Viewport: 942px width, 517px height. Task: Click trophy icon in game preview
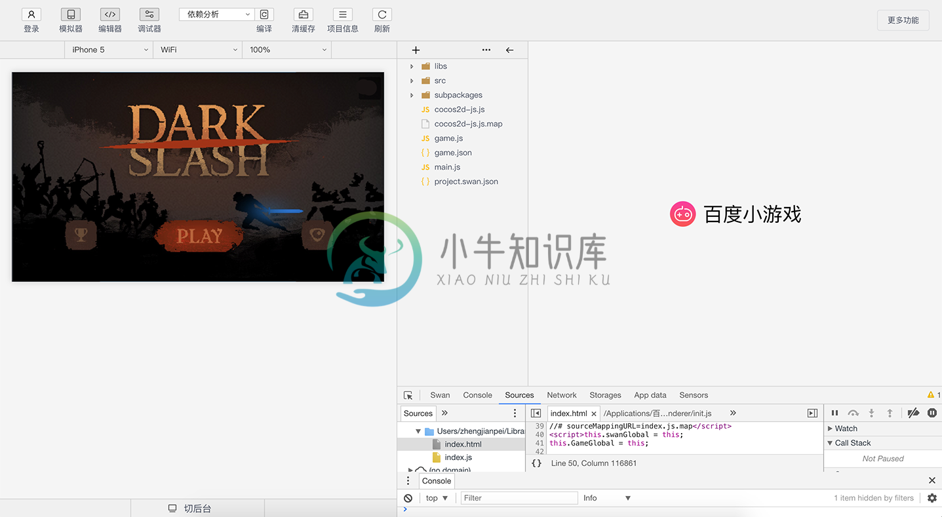[81, 234]
